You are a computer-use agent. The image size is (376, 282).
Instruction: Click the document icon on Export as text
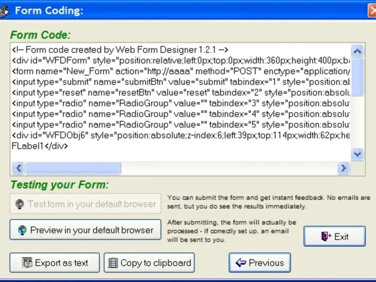pyautogui.click(x=27, y=263)
